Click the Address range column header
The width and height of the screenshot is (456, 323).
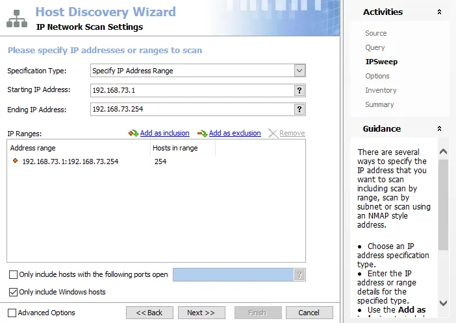[x=79, y=148]
